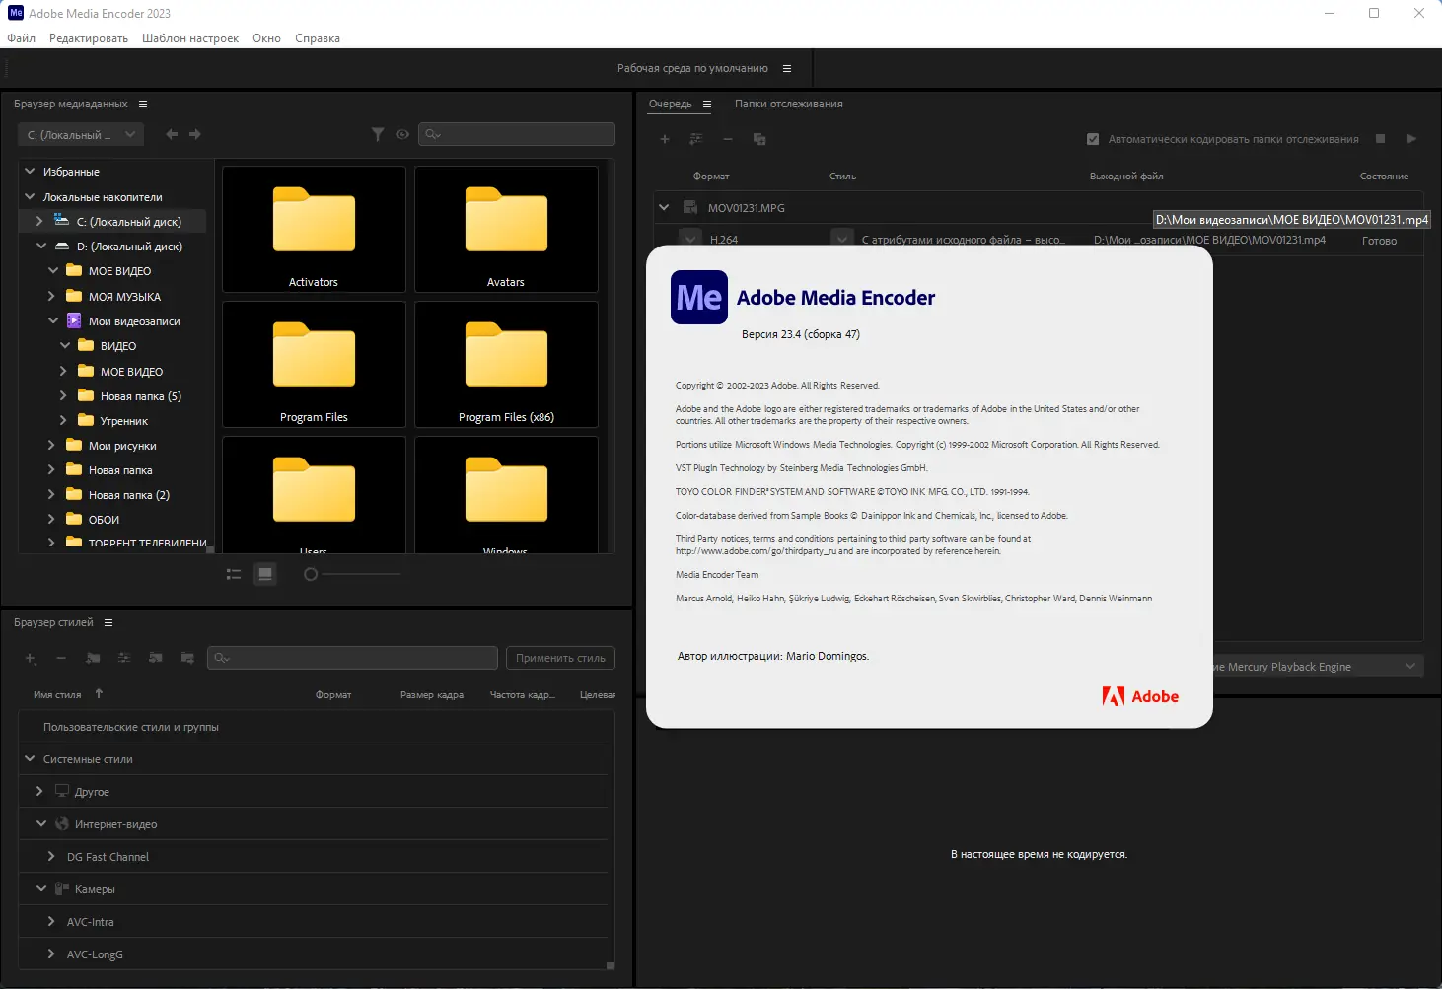Switch to the Watch Folders tab

click(x=787, y=104)
